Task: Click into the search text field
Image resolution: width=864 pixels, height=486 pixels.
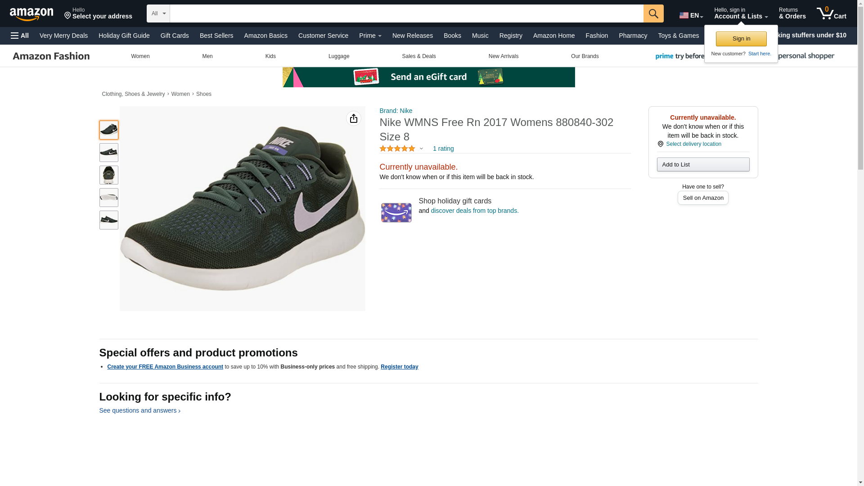Action: (406, 13)
